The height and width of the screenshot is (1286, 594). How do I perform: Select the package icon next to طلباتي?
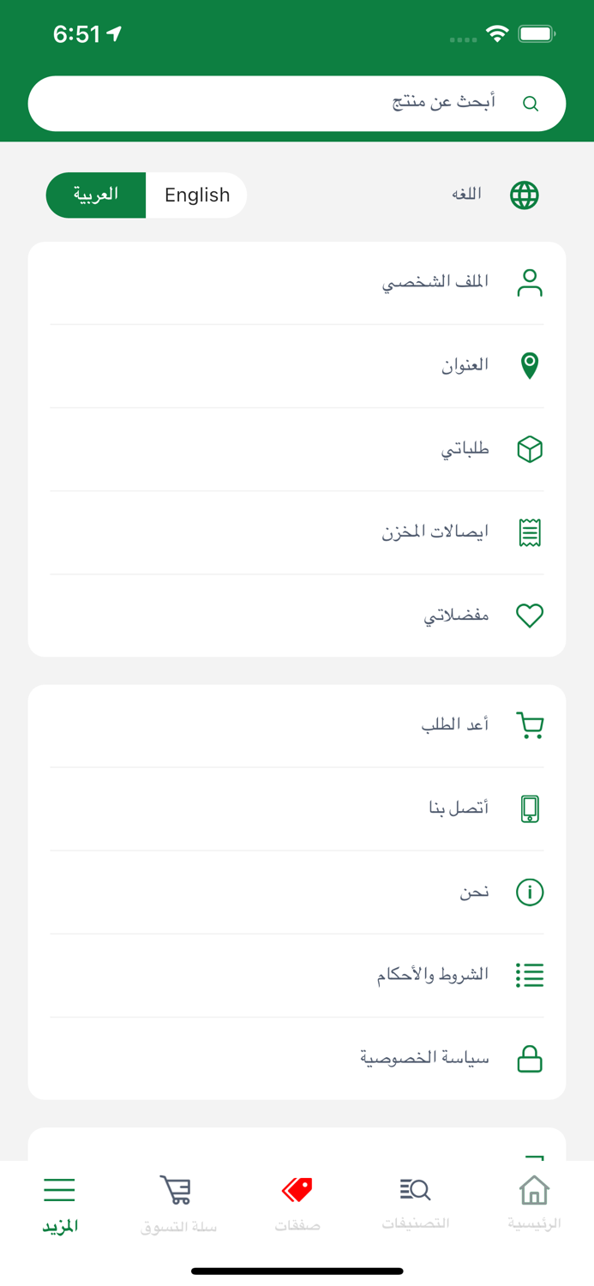pyautogui.click(x=530, y=448)
